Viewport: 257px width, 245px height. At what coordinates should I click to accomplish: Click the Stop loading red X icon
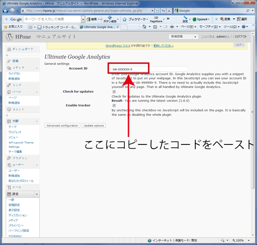pyautogui.click(x=169, y=11)
